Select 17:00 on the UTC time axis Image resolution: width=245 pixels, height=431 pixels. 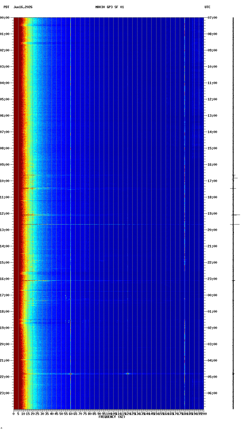tap(212, 181)
